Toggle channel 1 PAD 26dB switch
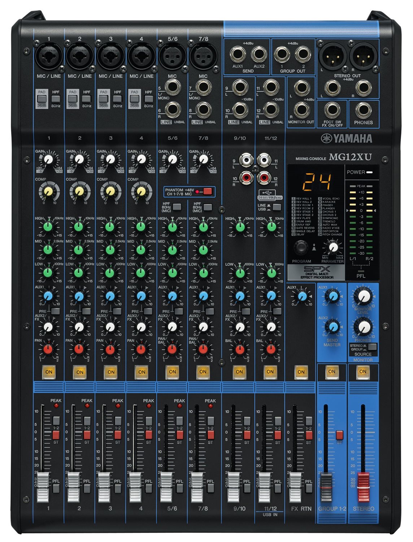The image size is (413, 542). click(42, 99)
